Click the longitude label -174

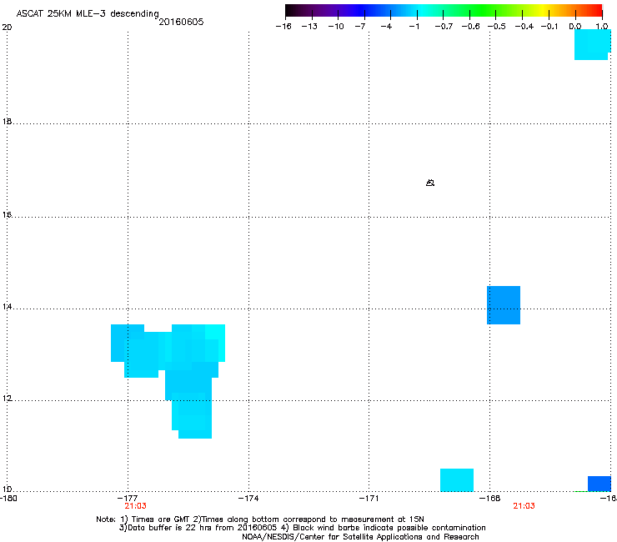tap(248, 499)
